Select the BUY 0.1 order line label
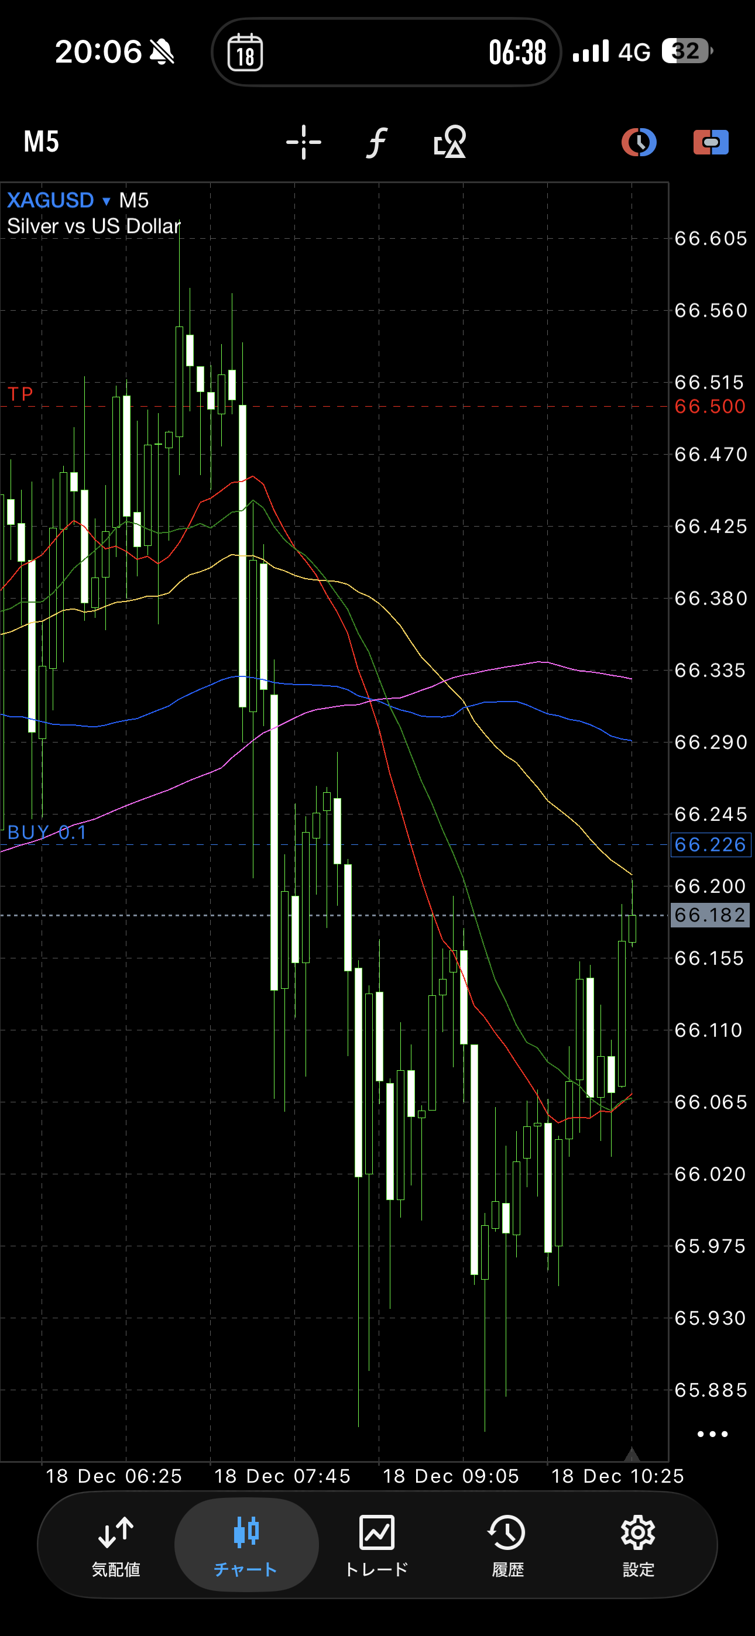The width and height of the screenshot is (755, 1636). [x=47, y=833]
